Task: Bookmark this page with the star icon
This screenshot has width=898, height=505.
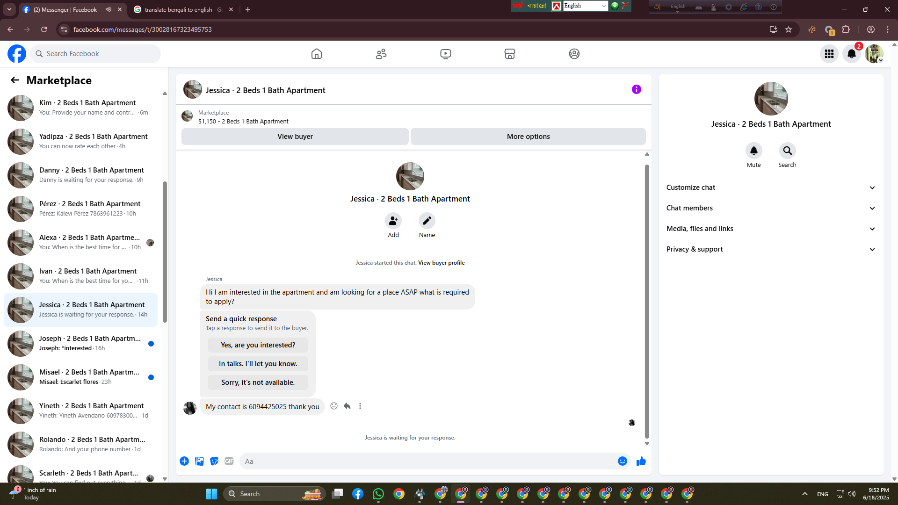Action: 789,29
